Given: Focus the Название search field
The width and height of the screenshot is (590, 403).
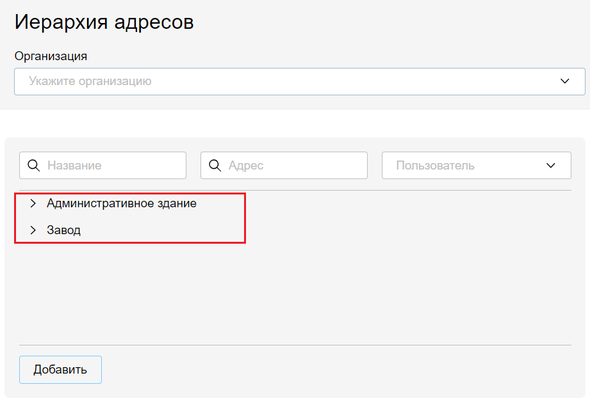Looking at the screenshot, I should point(112,166).
